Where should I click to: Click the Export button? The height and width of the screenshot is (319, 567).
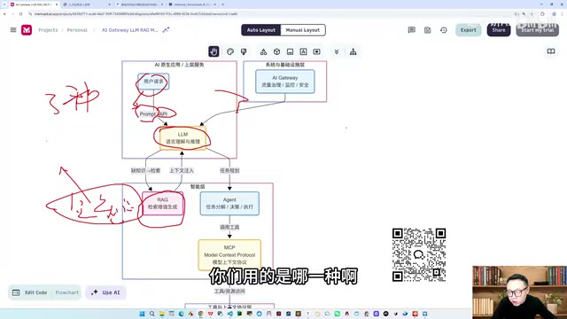[469, 30]
